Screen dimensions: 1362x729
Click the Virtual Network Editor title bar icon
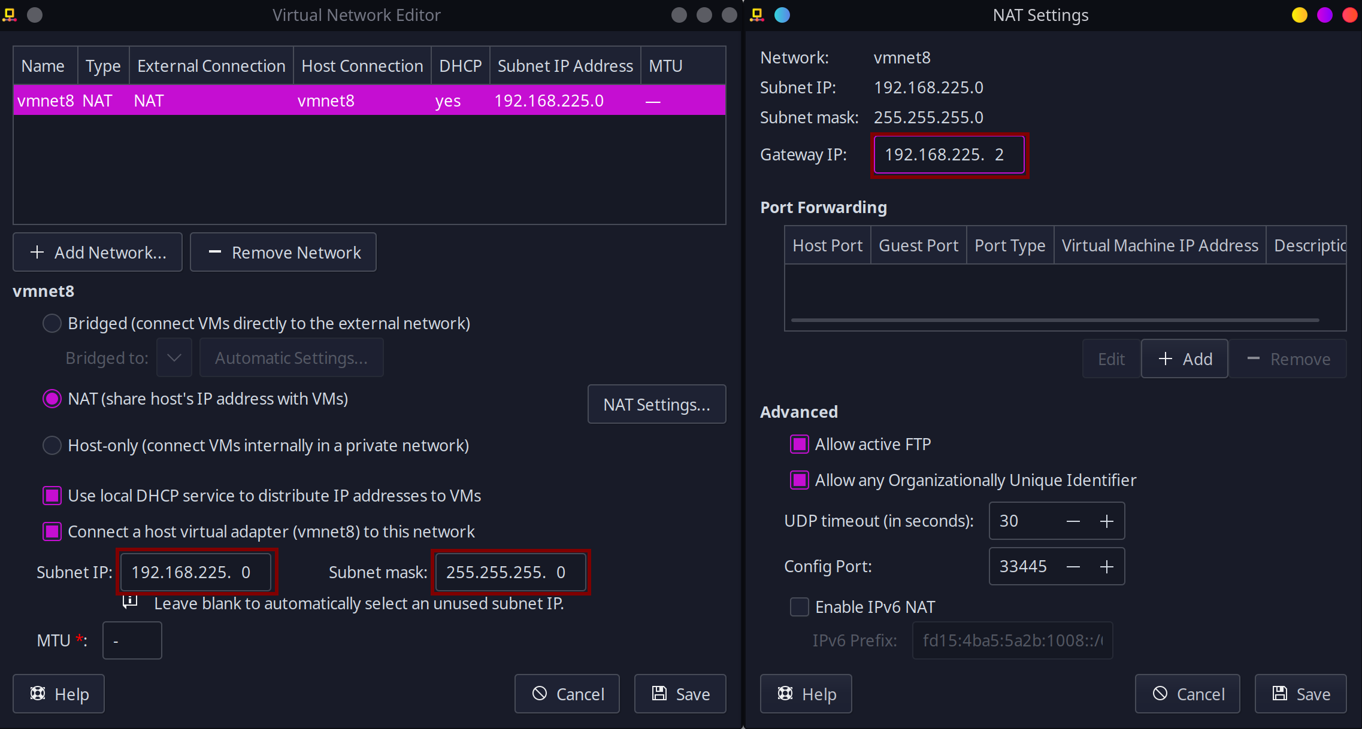(x=10, y=15)
